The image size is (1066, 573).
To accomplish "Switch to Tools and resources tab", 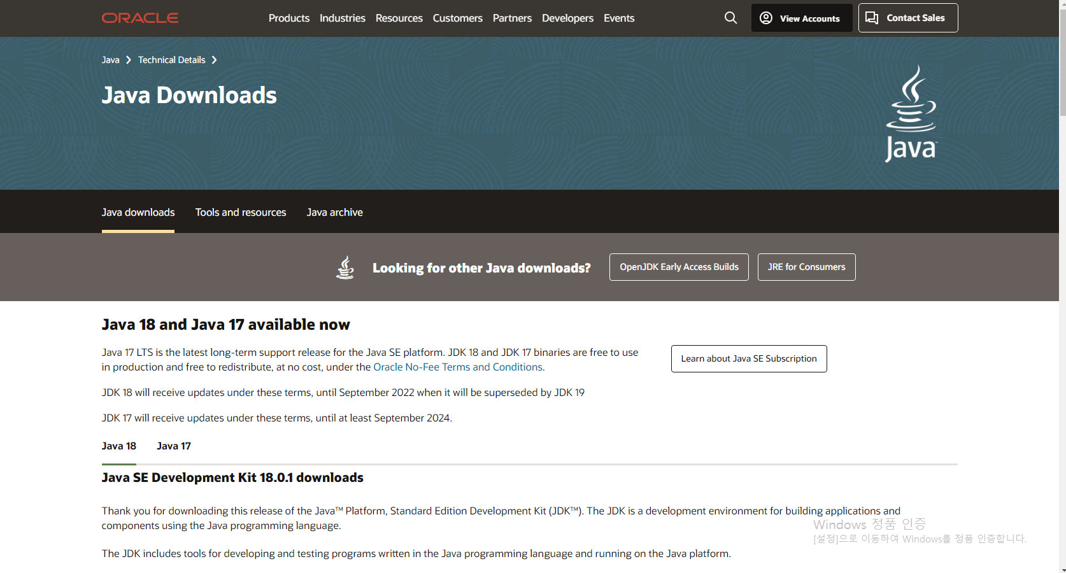I will (x=241, y=212).
